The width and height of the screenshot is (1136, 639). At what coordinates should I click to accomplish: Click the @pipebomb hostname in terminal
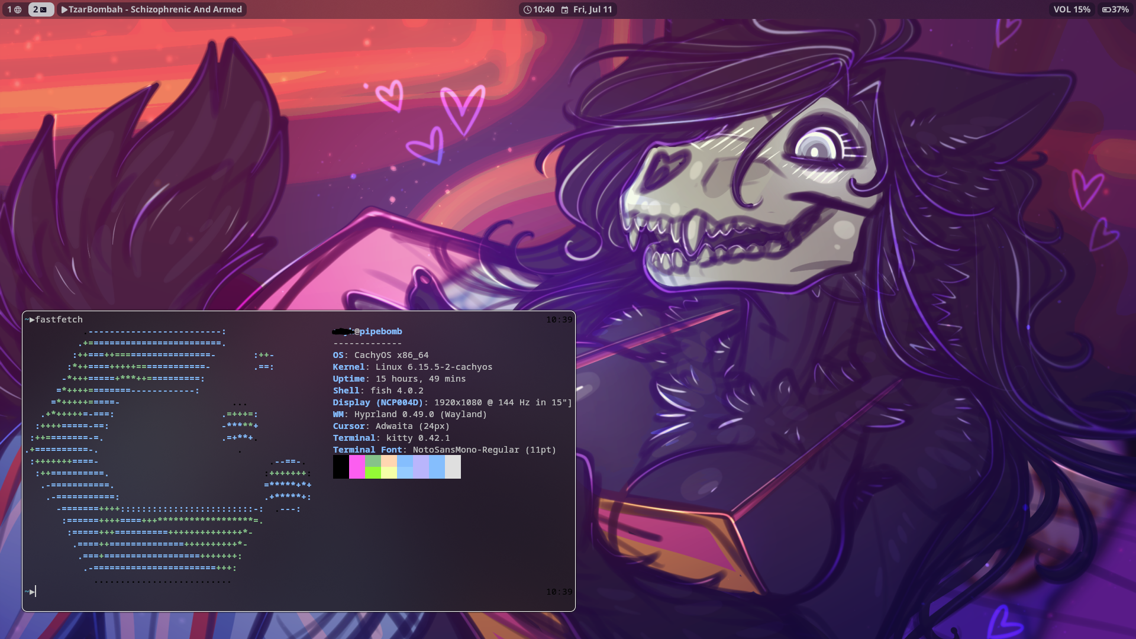(378, 331)
